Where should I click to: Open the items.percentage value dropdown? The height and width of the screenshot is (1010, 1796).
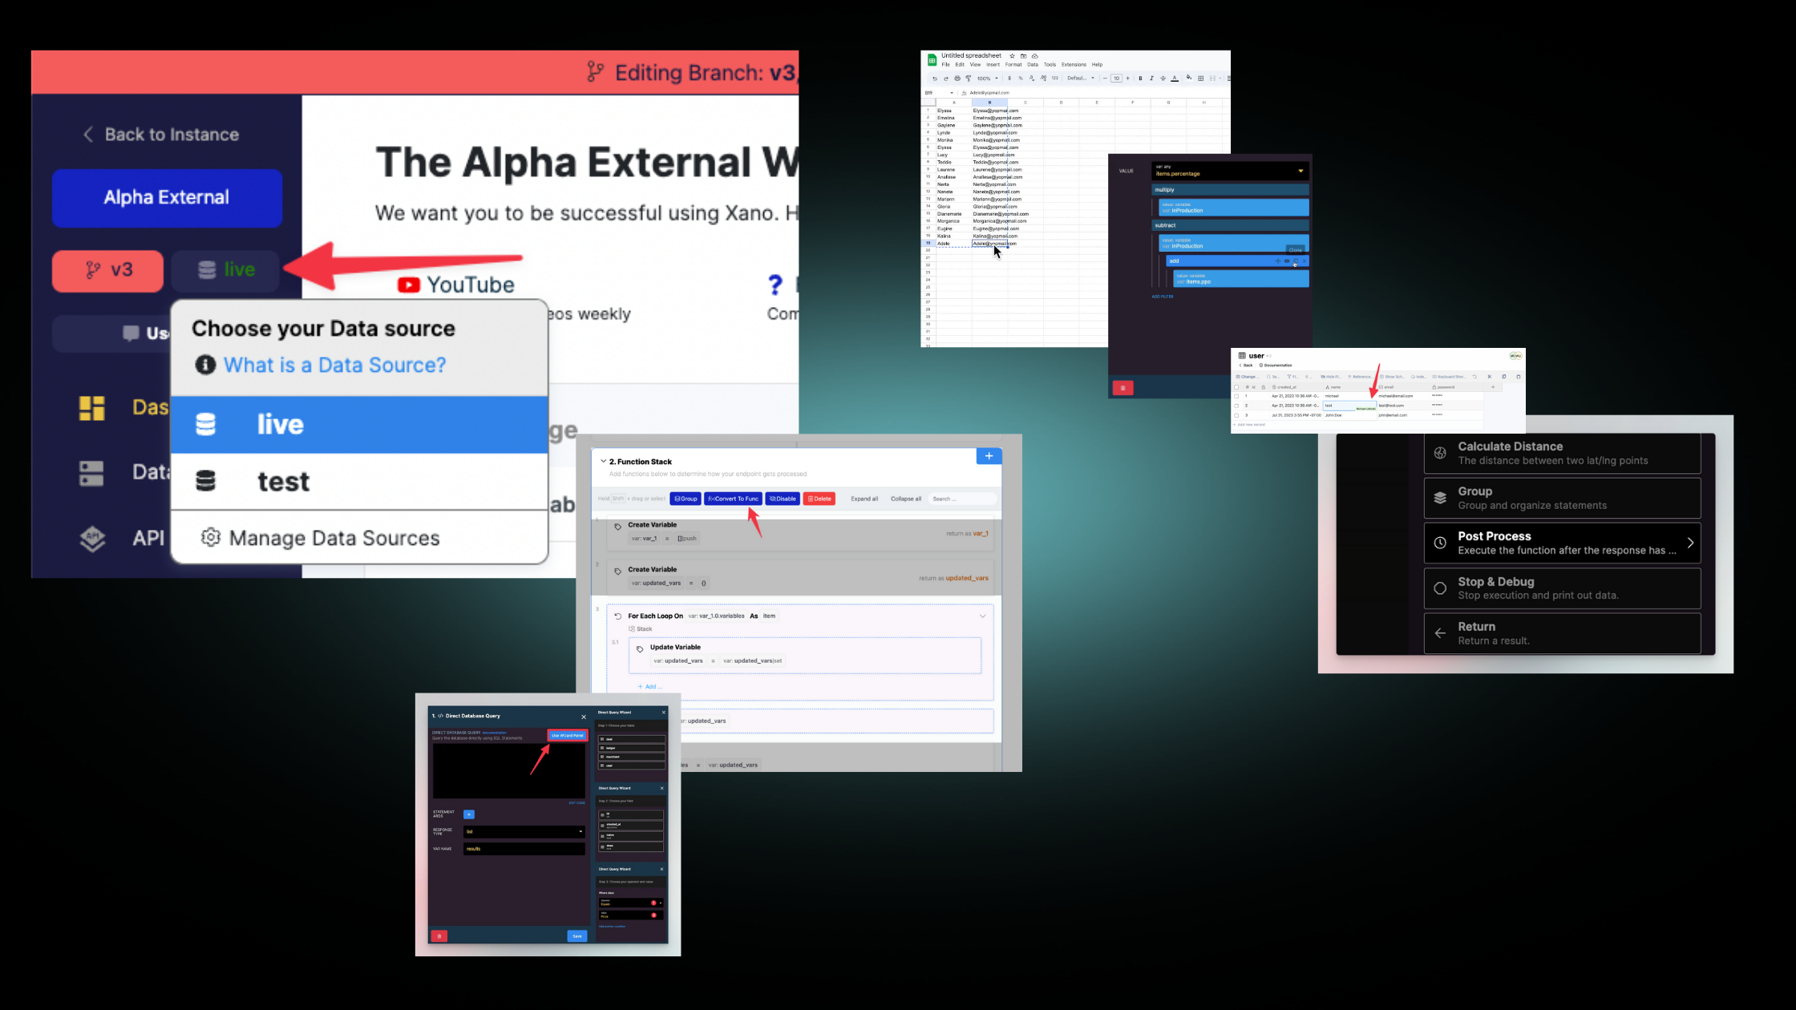click(x=1300, y=171)
